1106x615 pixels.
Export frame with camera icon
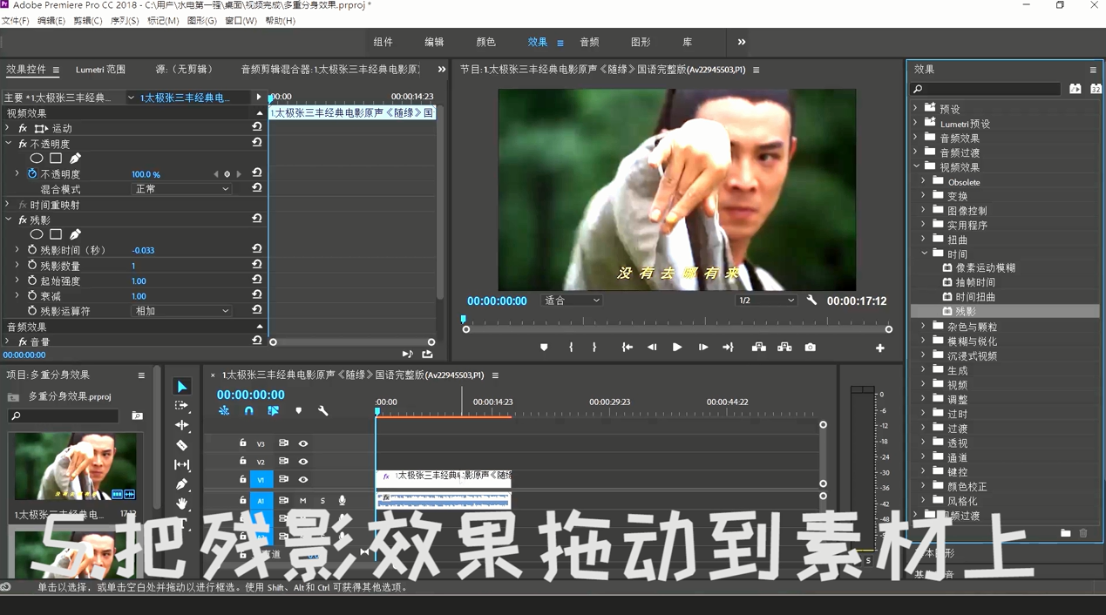(x=811, y=348)
